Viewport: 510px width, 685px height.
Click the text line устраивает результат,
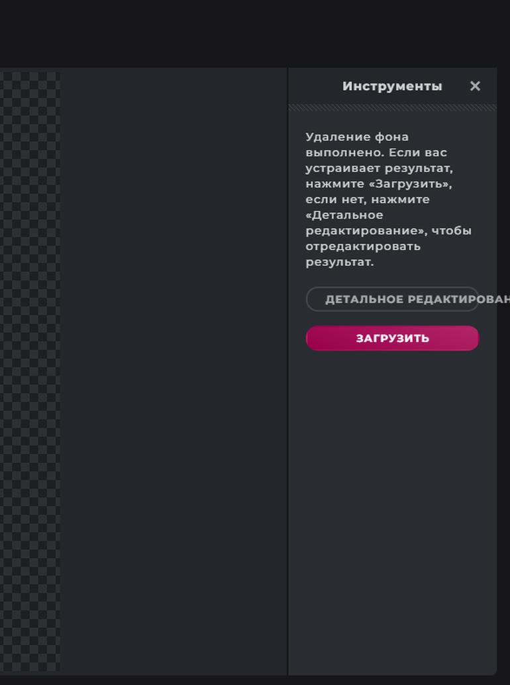379,168
